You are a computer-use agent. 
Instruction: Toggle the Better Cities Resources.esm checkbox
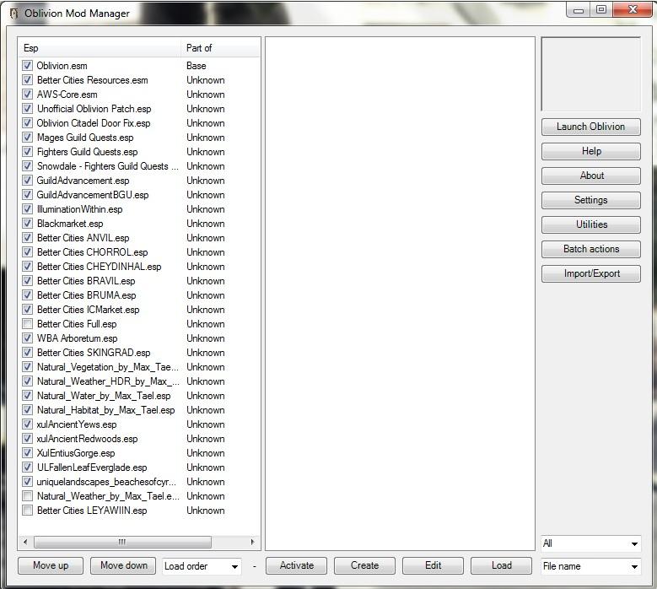click(x=27, y=79)
